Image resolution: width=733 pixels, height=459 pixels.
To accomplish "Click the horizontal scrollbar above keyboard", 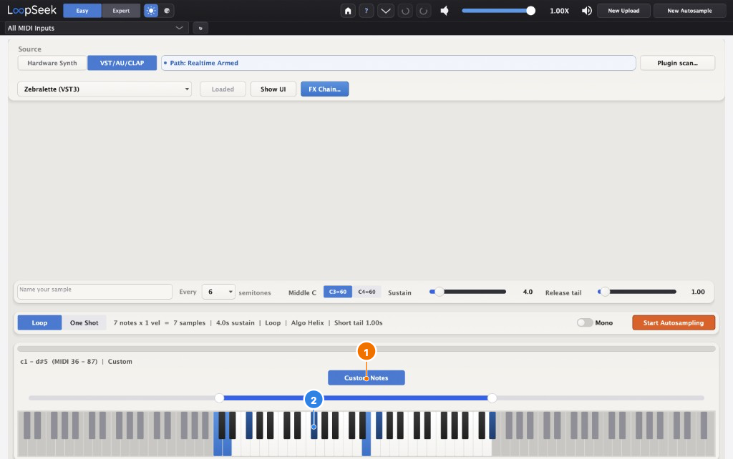I will 366,349.
